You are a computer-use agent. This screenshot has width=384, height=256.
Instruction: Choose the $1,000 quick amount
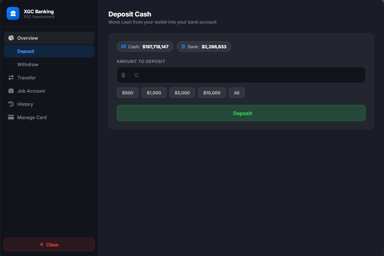click(154, 93)
